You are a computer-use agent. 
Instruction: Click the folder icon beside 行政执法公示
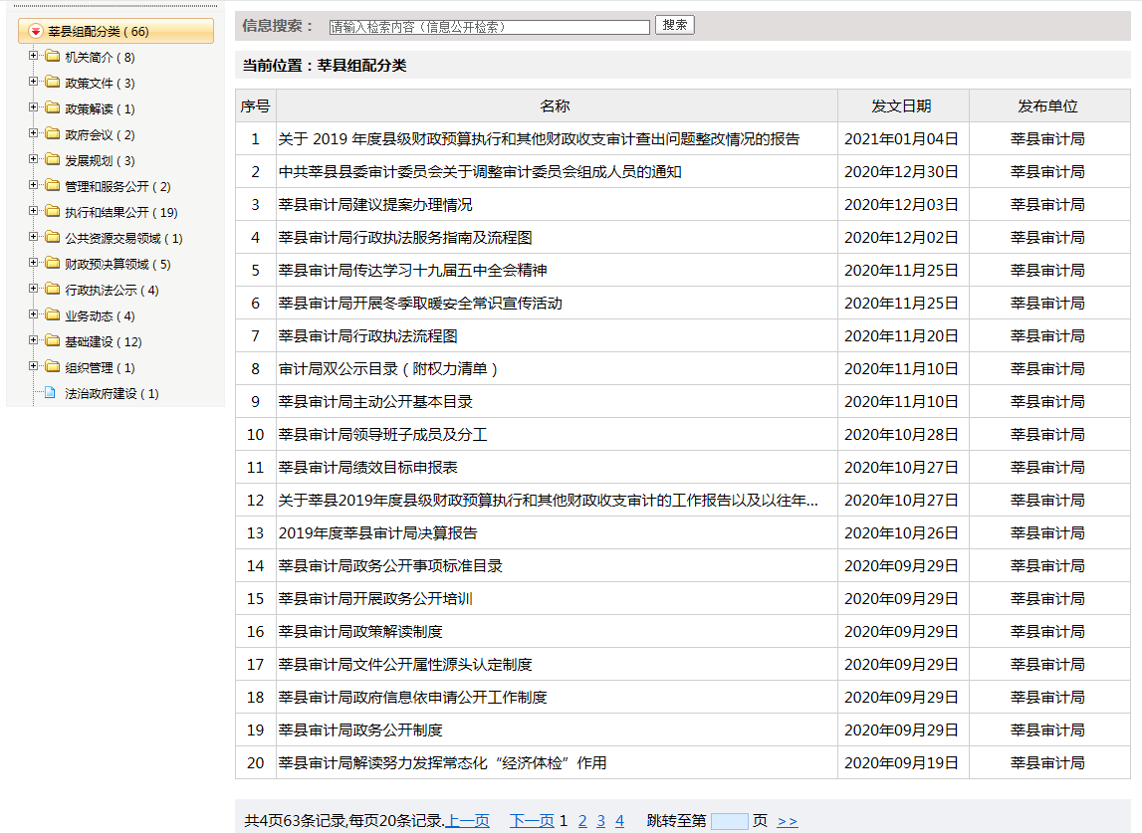coord(53,289)
